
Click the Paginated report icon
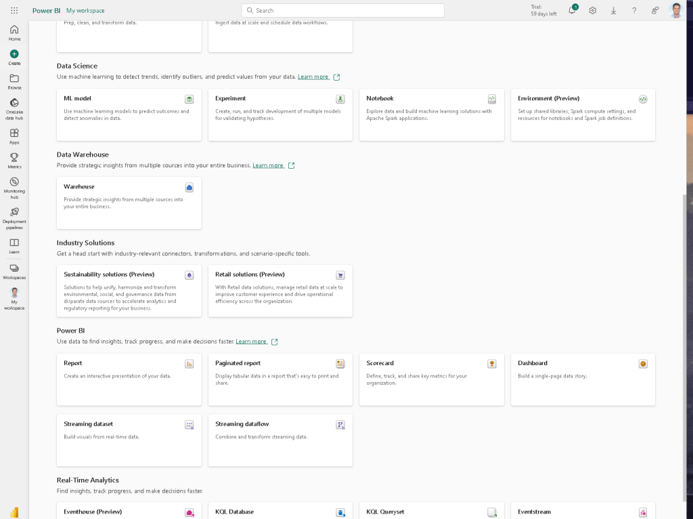coord(340,364)
